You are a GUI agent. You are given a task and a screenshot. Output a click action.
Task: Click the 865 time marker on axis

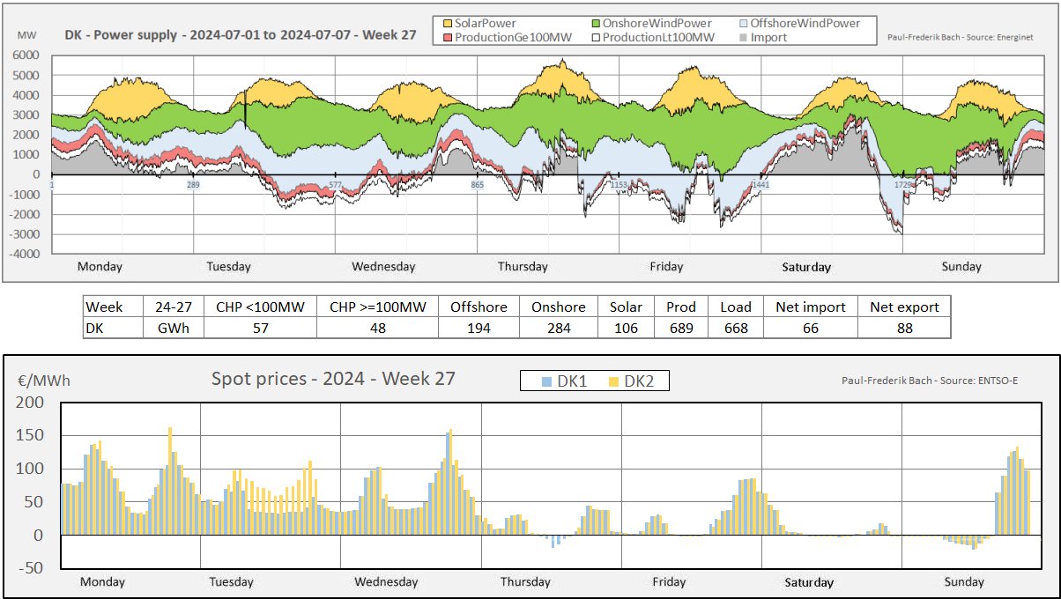pos(477,185)
